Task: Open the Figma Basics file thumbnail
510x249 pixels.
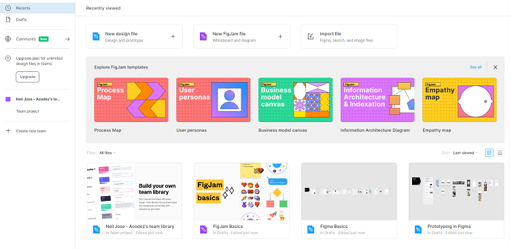Action: point(349,191)
